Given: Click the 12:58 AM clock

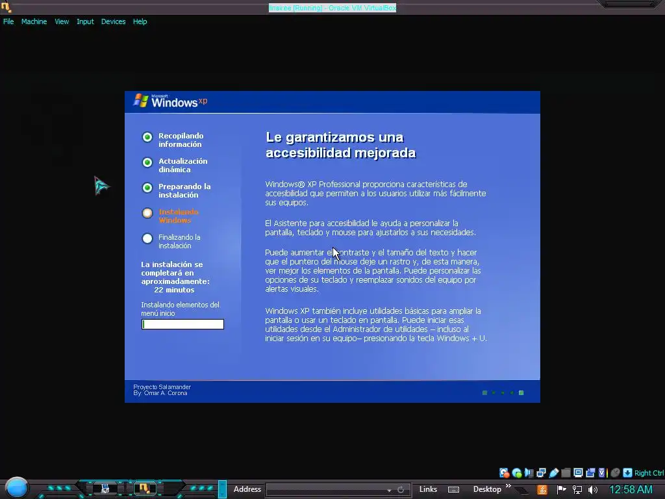Looking at the screenshot, I should tap(631, 490).
